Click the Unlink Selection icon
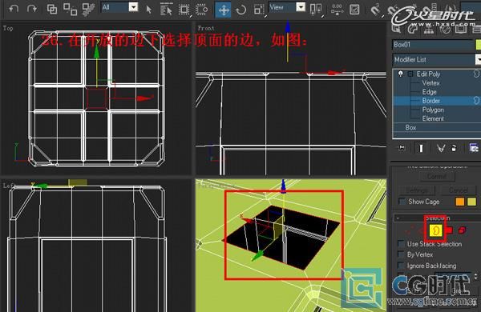Image resolution: width=481 pixels, height=312 pixels. pyautogui.click(x=70, y=9)
